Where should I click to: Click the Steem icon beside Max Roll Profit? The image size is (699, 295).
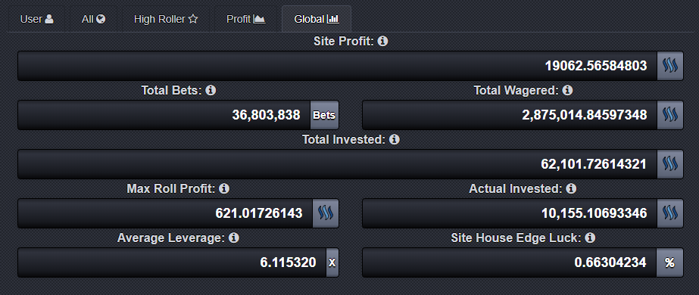click(326, 213)
